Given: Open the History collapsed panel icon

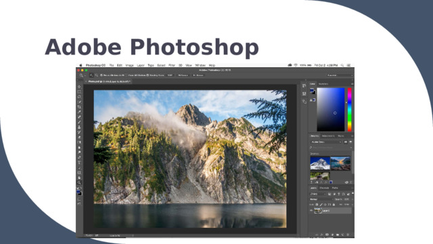Looking at the screenshot, I should coord(304,86).
